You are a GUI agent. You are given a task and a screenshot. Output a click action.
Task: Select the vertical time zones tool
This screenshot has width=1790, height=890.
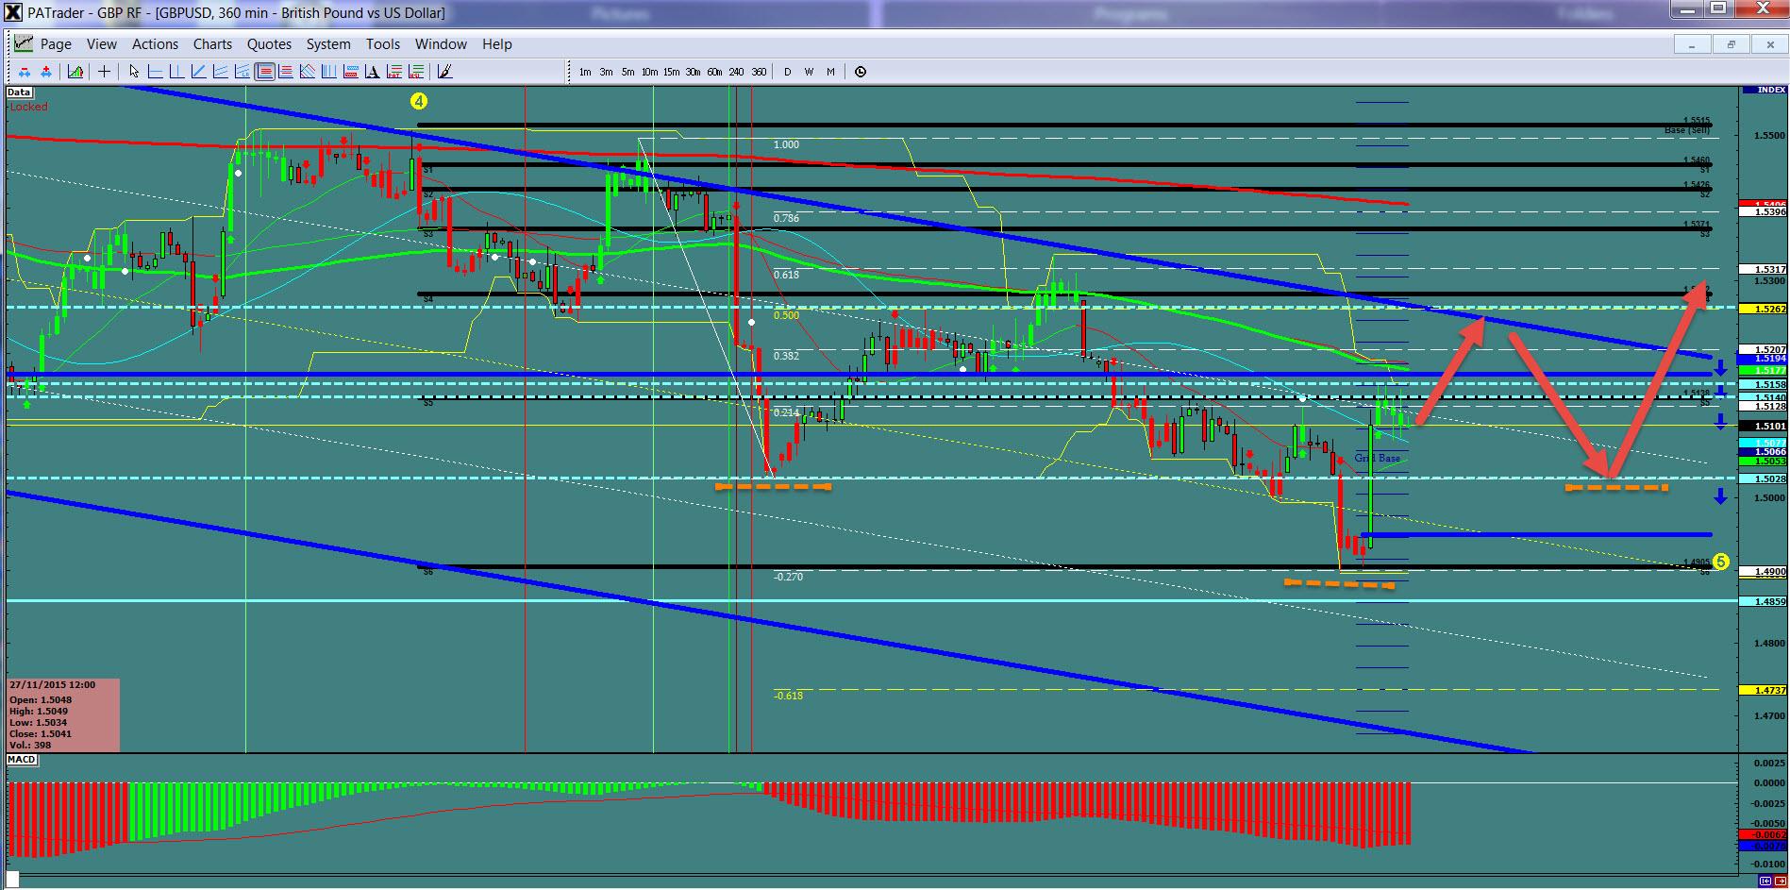coord(329,72)
